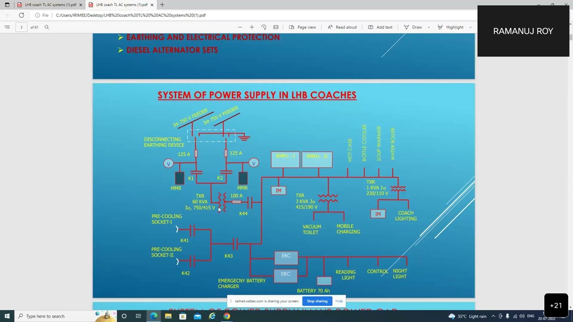Screen dimensions: 573x322
Task: Close the first LHB coach PDF tab
Action: [x=81, y=5]
